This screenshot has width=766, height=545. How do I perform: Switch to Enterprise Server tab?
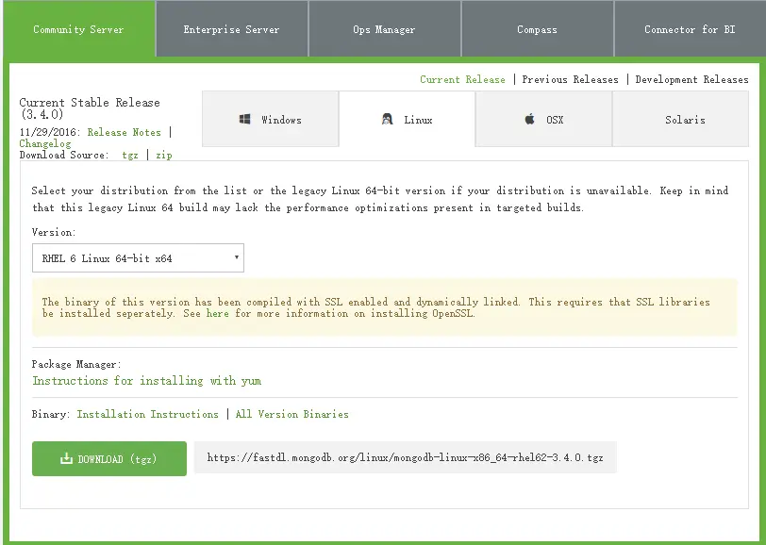[231, 29]
